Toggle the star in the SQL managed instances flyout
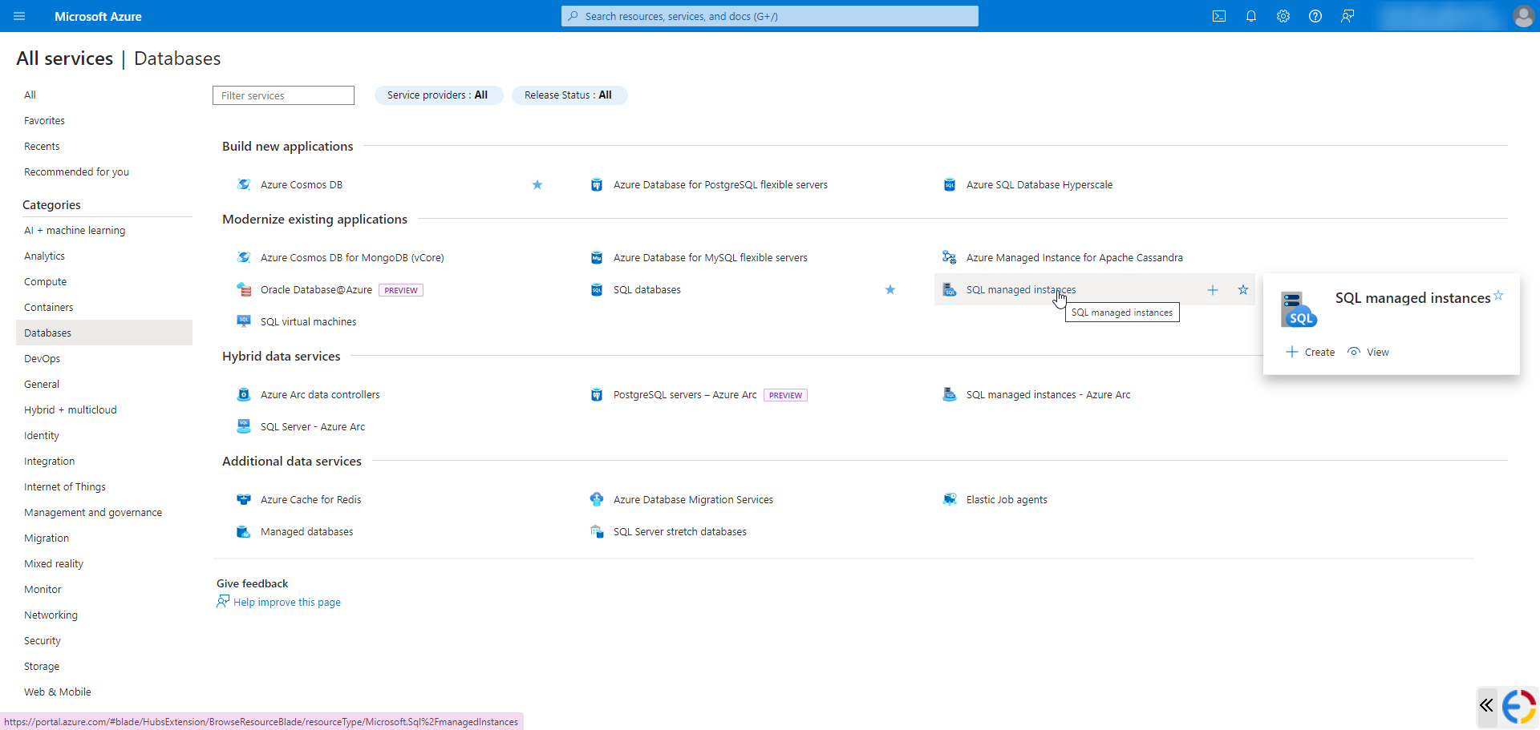1540x730 pixels. (1498, 296)
